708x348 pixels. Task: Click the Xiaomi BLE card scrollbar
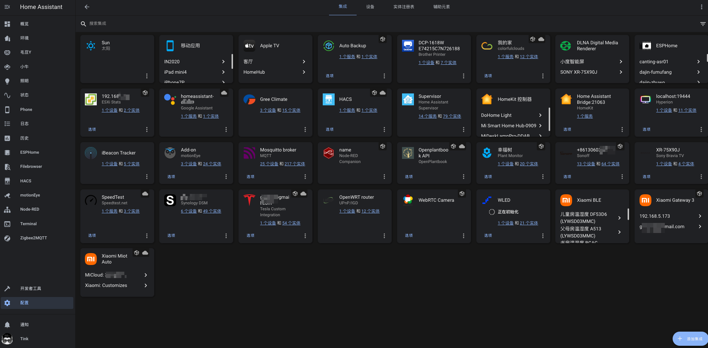coord(628,214)
